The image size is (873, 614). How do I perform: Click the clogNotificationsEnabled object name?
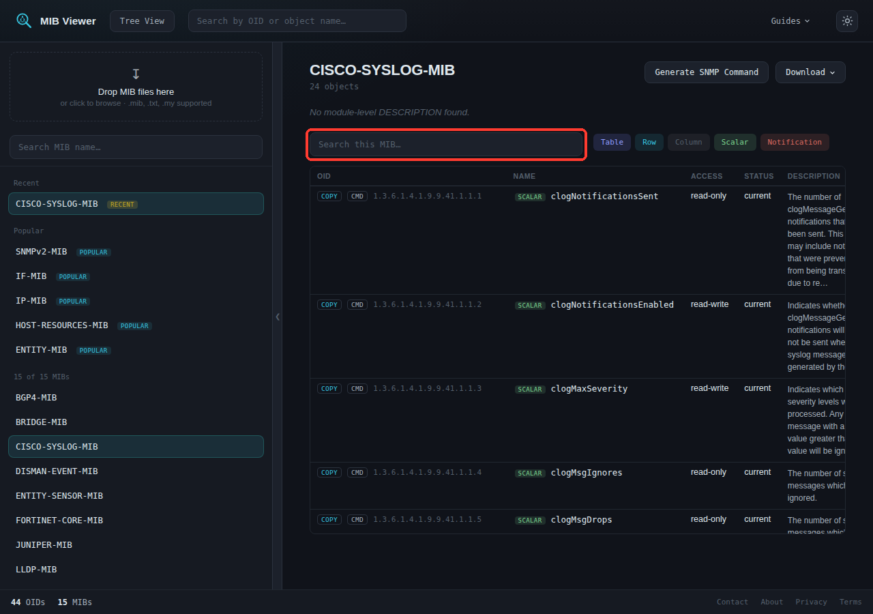click(x=612, y=305)
